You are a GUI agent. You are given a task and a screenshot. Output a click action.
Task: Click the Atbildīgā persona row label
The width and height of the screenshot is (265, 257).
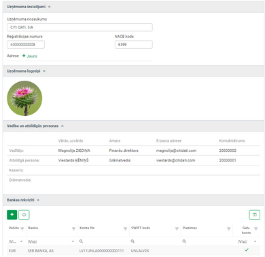tap(24, 161)
